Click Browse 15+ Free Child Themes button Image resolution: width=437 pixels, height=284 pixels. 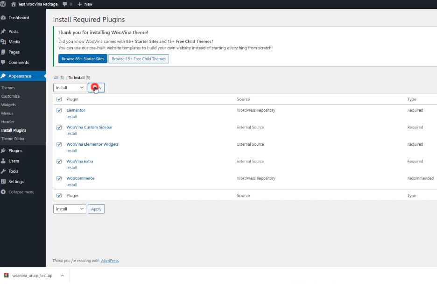tap(139, 59)
